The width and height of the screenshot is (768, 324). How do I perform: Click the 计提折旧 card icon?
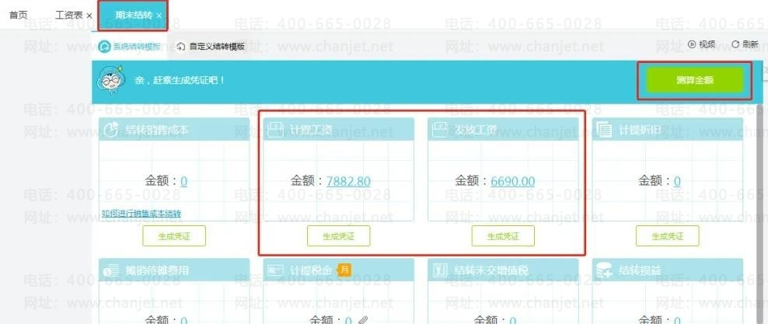click(x=605, y=130)
